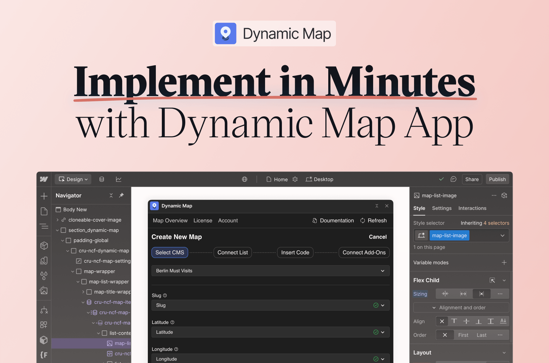Collapse section_dynamic-map in Navigator
This screenshot has width=549, height=363.
(57, 230)
